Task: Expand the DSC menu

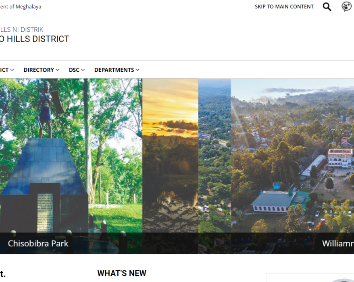Action: (x=77, y=70)
